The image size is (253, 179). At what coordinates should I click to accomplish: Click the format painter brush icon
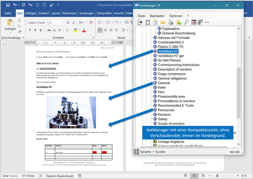coord(19,32)
